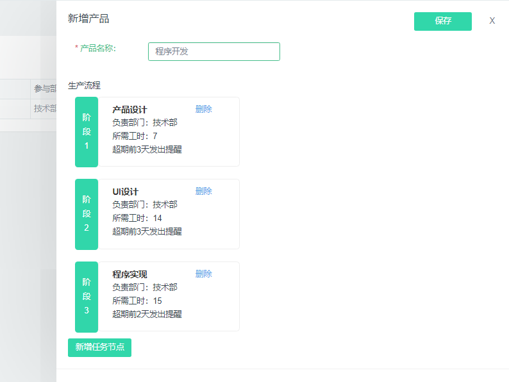Delete the 产品设计 stage

203,109
